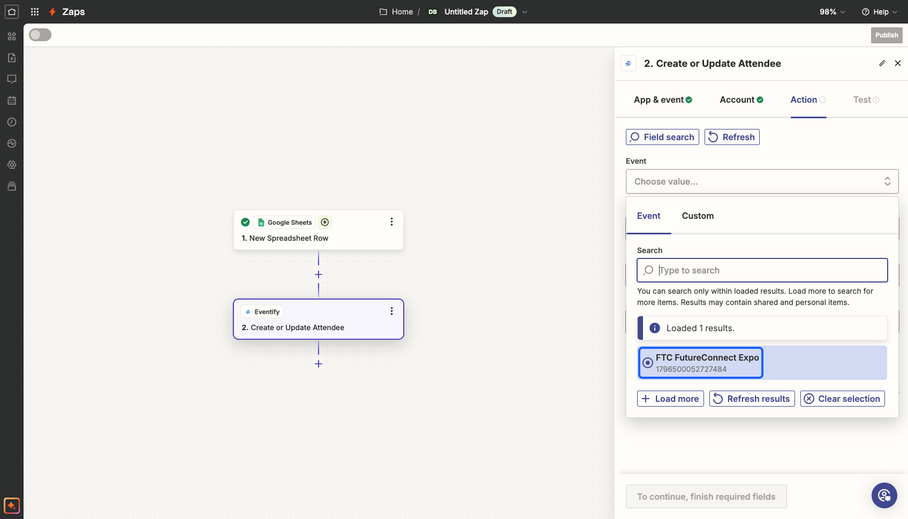Select the Create or Update Attendee step card
The width and height of the screenshot is (908, 519).
319,319
